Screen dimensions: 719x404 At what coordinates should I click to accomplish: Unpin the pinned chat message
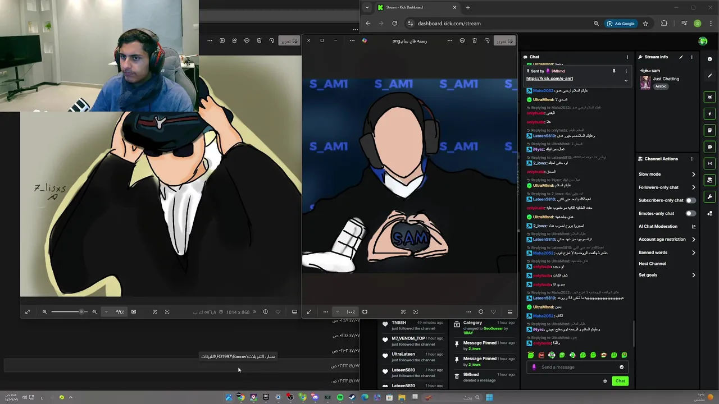614,71
